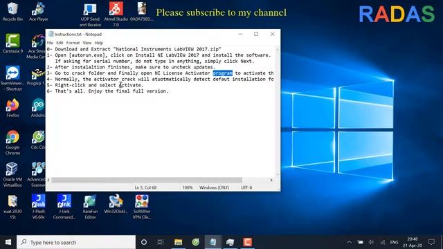The width and height of the screenshot is (443, 249).
Task: Show hidden system tray icons
Action: 349,242
